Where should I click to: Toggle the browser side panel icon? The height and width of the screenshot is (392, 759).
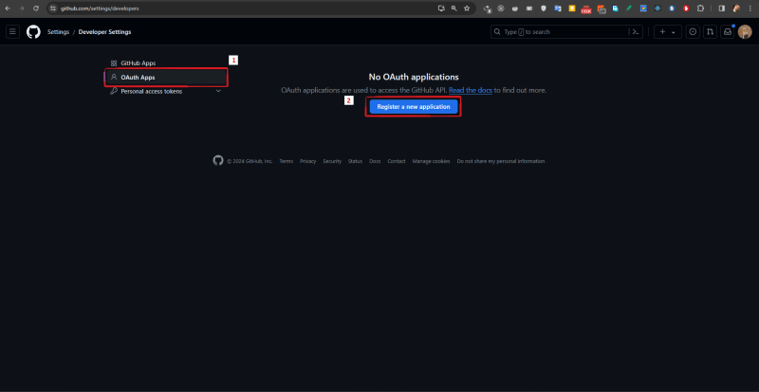pyautogui.click(x=722, y=9)
